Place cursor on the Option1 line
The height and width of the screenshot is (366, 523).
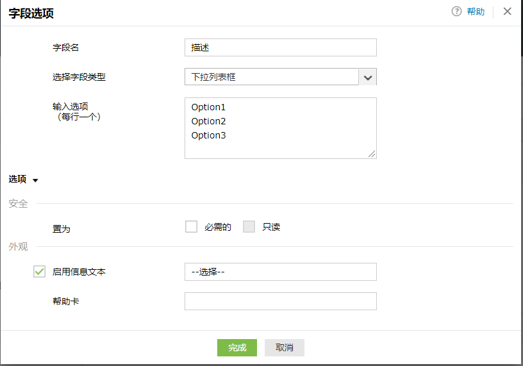[209, 107]
